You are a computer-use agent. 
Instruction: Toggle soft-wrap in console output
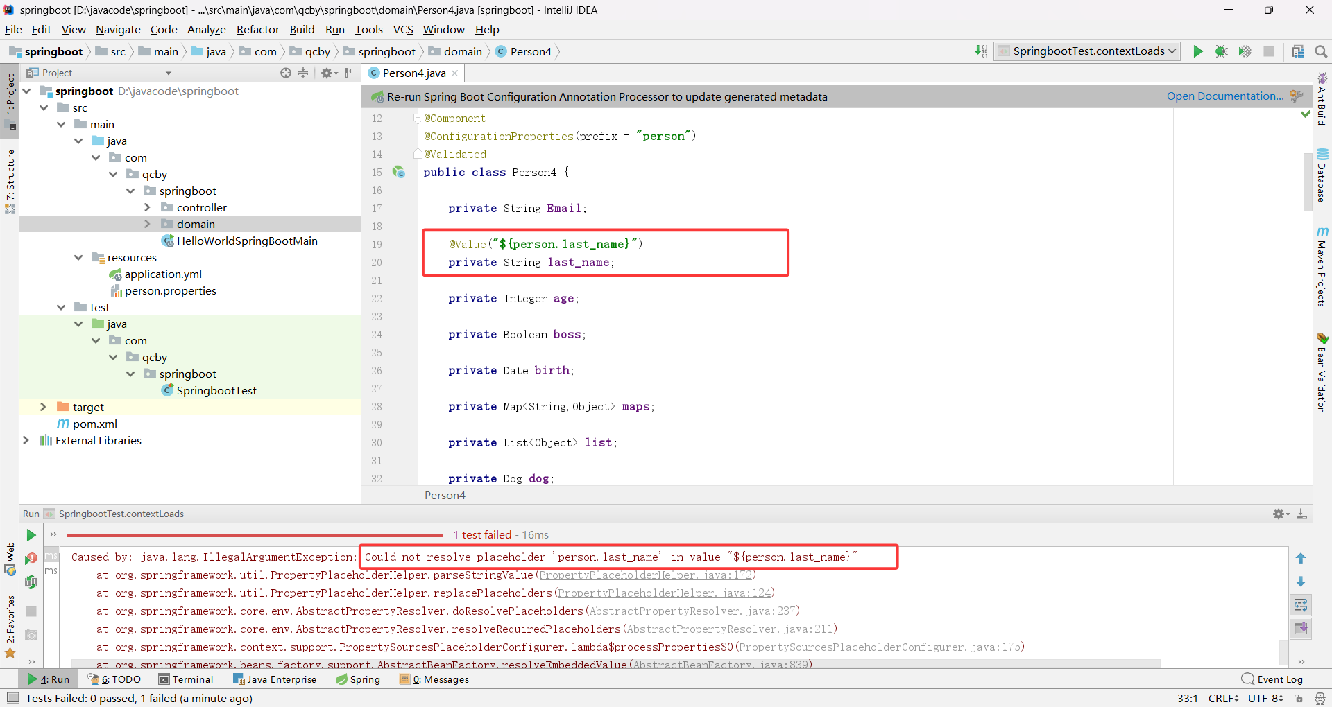coord(1301,605)
